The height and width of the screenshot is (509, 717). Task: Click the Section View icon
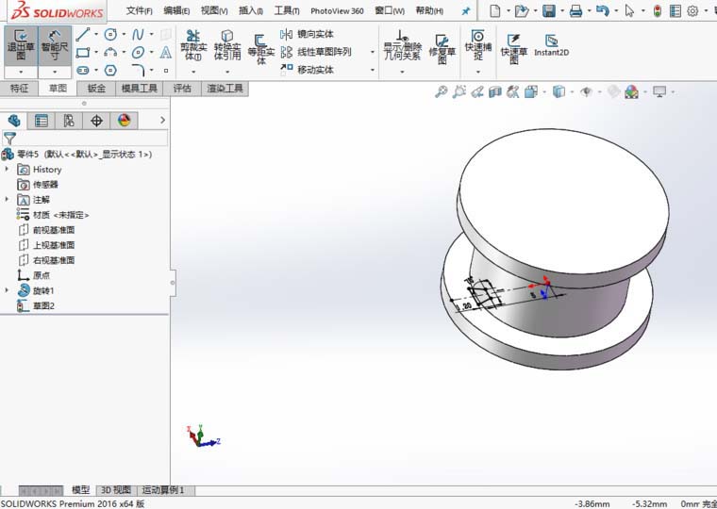pyautogui.click(x=494, y=91)
